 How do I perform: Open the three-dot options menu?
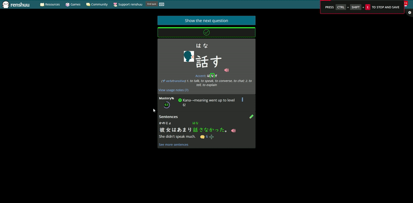coord(242,99)
